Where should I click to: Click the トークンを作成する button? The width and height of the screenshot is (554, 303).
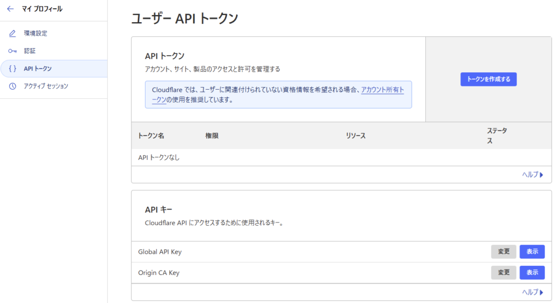coord(489,79)
